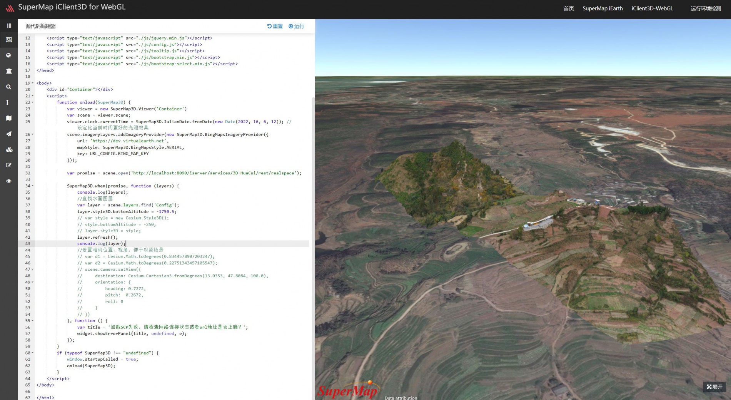Open the edit pencil sidebar category
The width and height of the screenshot is (731, 400).
click(9, 165)
